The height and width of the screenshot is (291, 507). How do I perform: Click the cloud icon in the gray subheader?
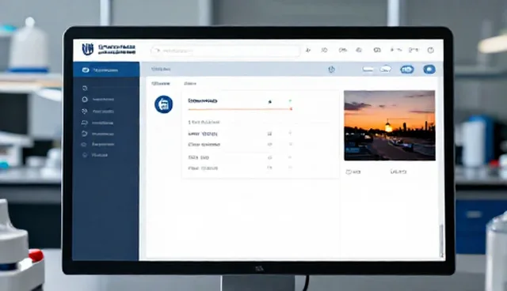(x=386, y=69)
